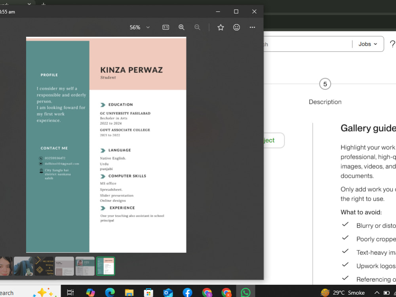Select the highlighted Kinza Perwaz resume thumbnail
Image resolution: width=396 pixels, height=297 pixels.
coord(106,266)
